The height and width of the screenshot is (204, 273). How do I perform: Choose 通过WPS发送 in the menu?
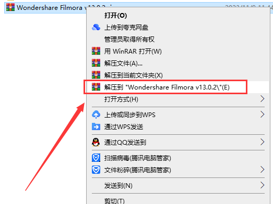pyautogui.click(x=124, y=127)
